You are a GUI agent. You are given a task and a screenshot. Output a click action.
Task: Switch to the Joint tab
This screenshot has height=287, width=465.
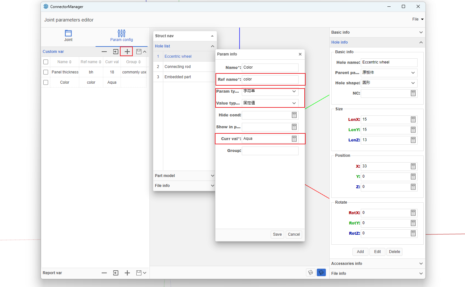click(68, 36)
